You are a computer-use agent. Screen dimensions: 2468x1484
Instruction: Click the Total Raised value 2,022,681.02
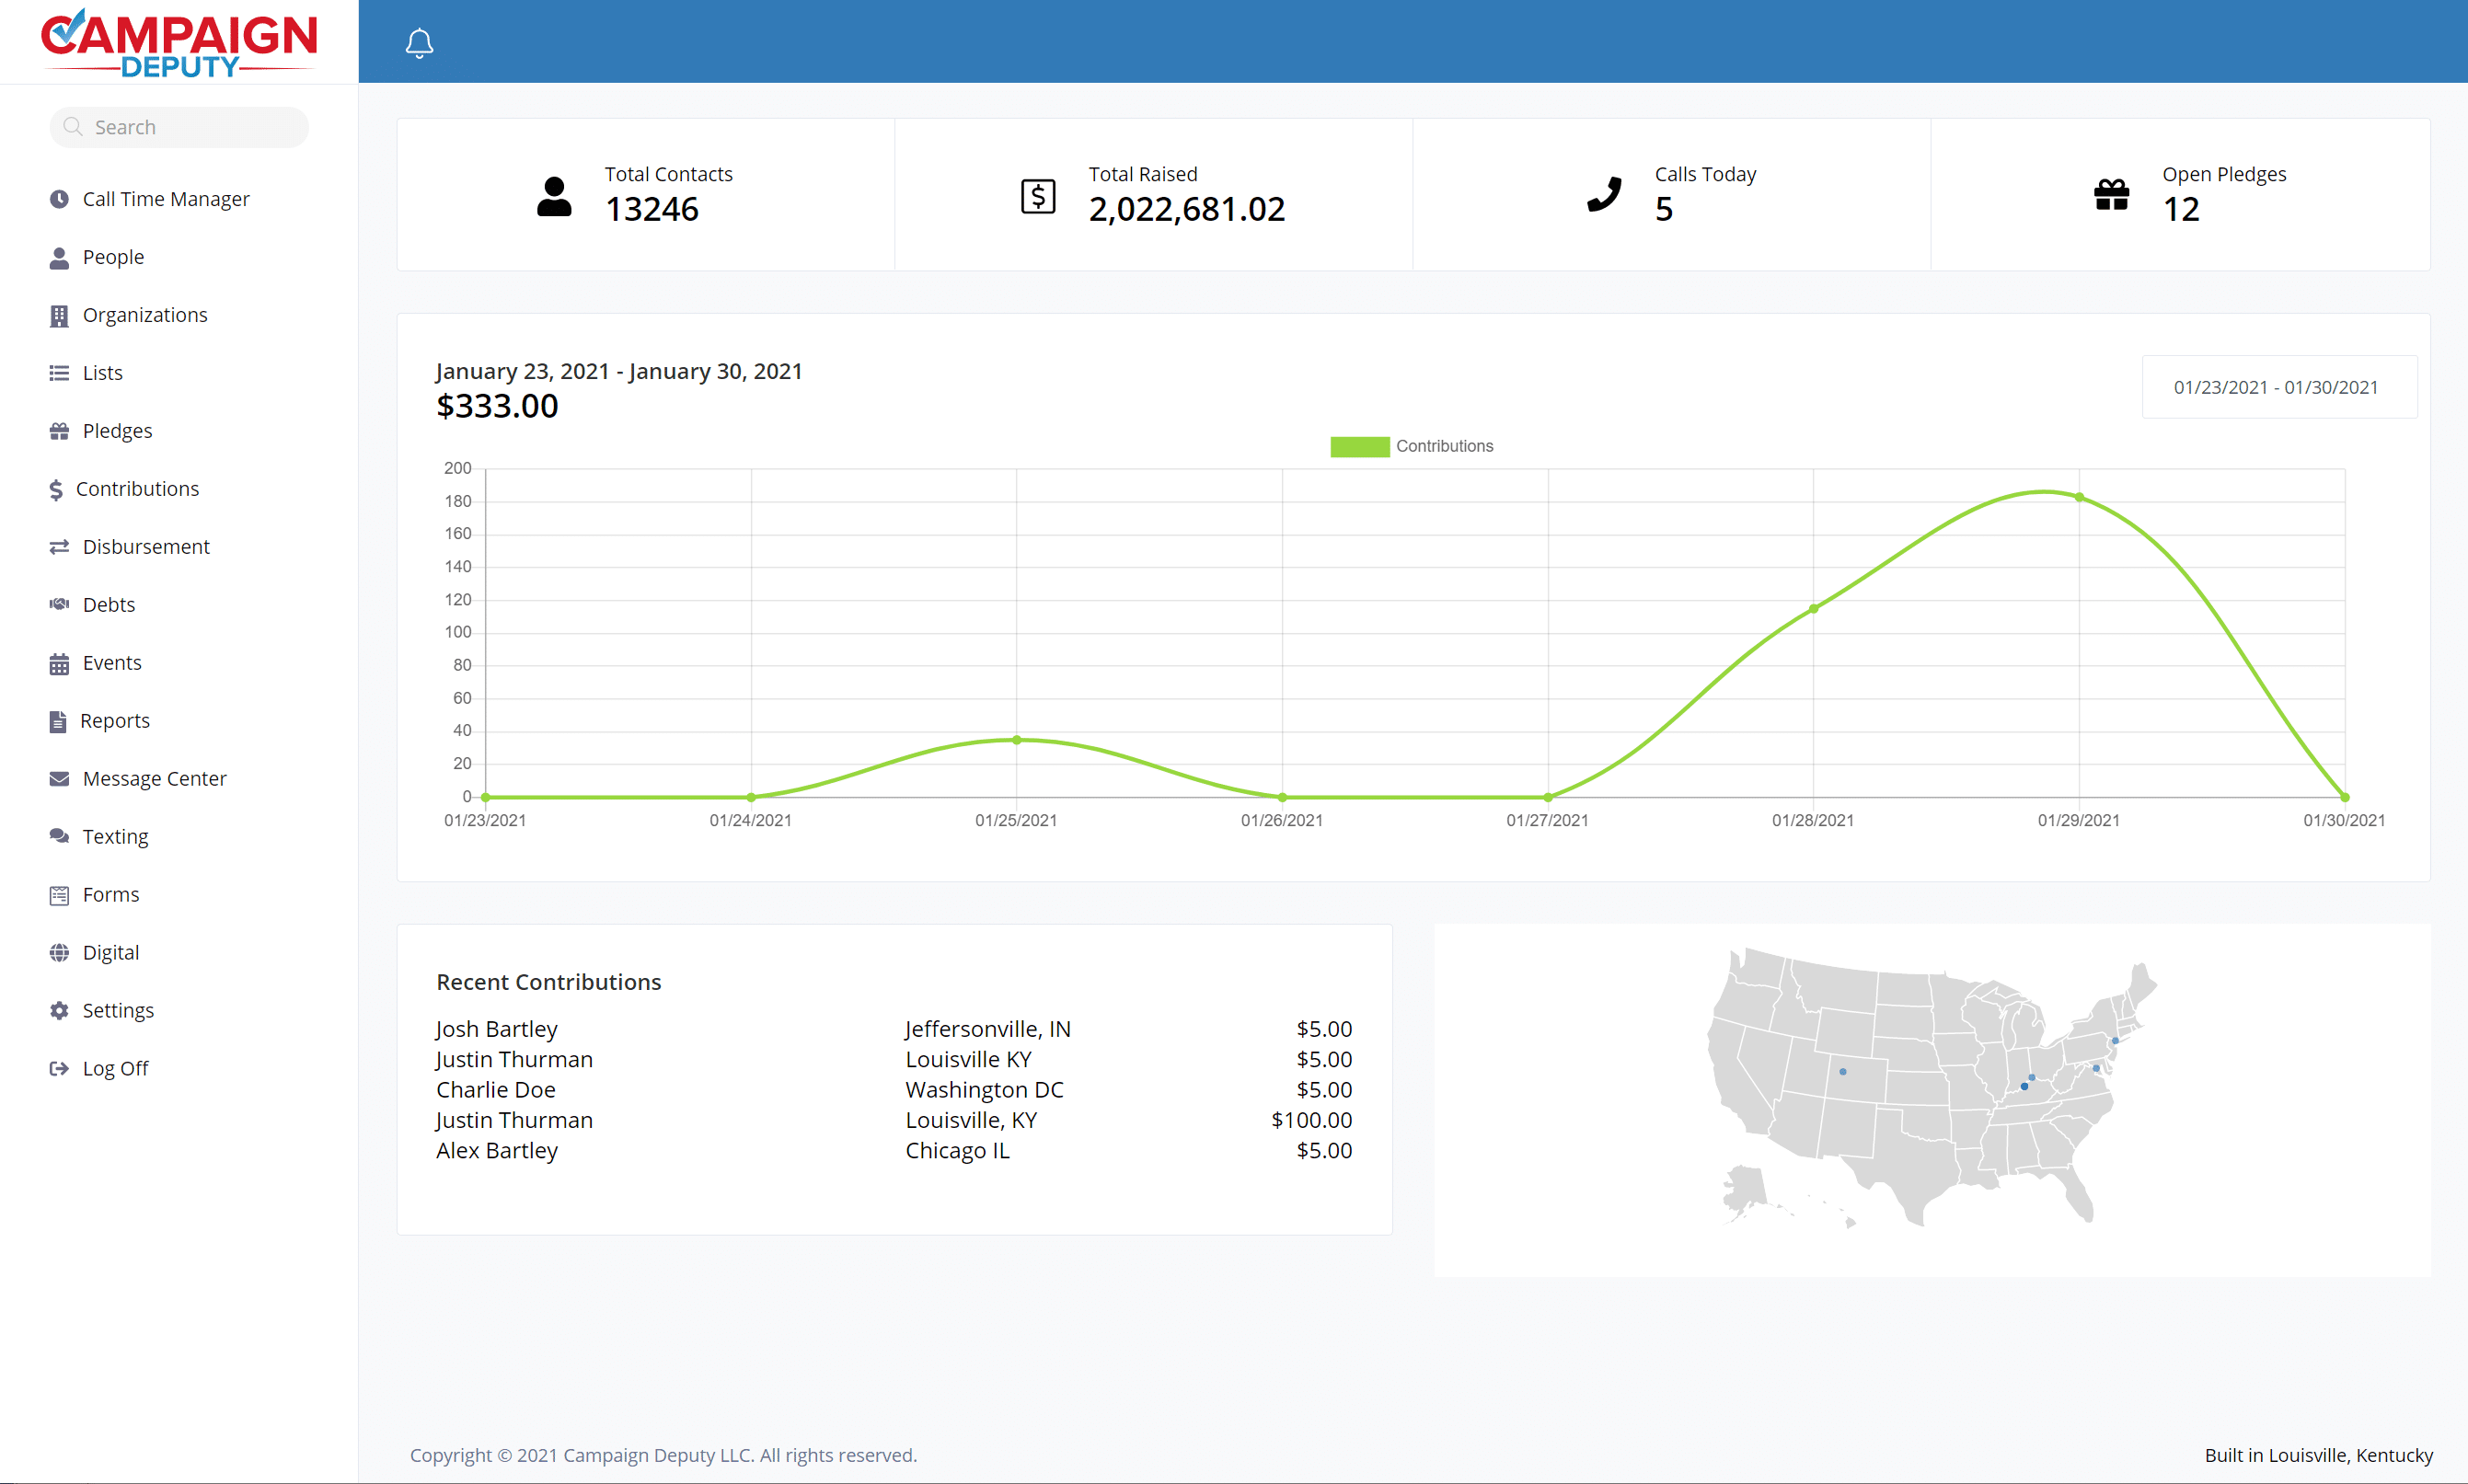(1187, 209)
